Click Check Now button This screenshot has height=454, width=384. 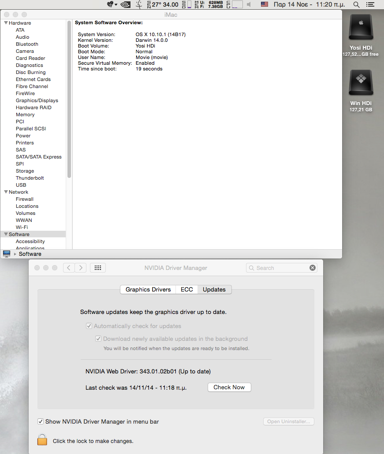229,388
